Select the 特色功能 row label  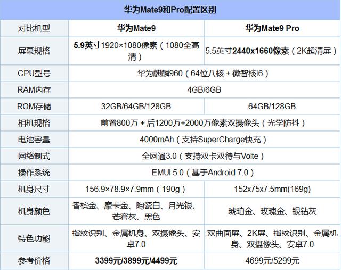[34, 239]
